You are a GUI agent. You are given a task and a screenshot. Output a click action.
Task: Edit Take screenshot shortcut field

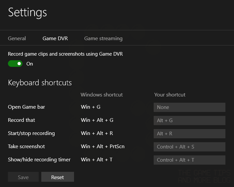(189, 147)
